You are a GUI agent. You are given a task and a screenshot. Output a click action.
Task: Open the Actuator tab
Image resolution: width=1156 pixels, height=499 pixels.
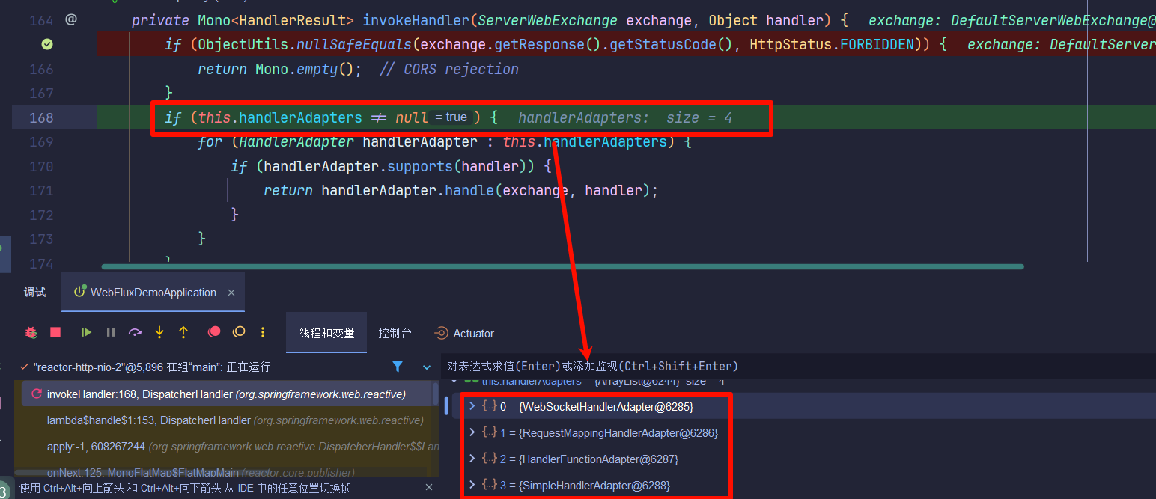click(464, 333)
